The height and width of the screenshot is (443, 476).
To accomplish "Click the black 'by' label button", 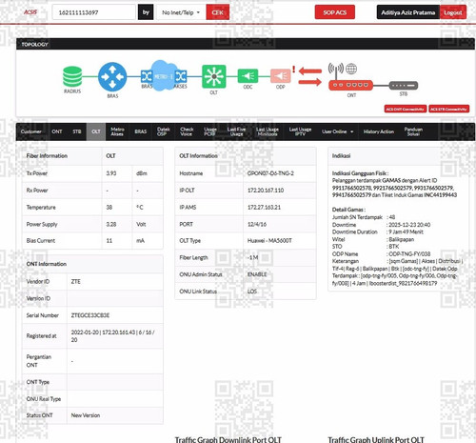I will (146, 12).
